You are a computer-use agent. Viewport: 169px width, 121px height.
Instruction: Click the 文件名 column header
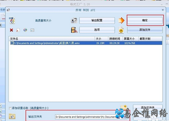click(x=52, y=39)
